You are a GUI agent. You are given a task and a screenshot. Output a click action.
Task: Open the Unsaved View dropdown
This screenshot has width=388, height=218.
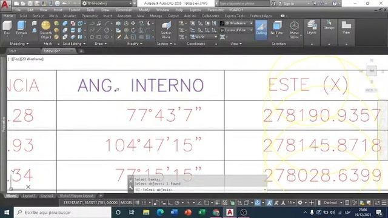(x=237, y=30)
